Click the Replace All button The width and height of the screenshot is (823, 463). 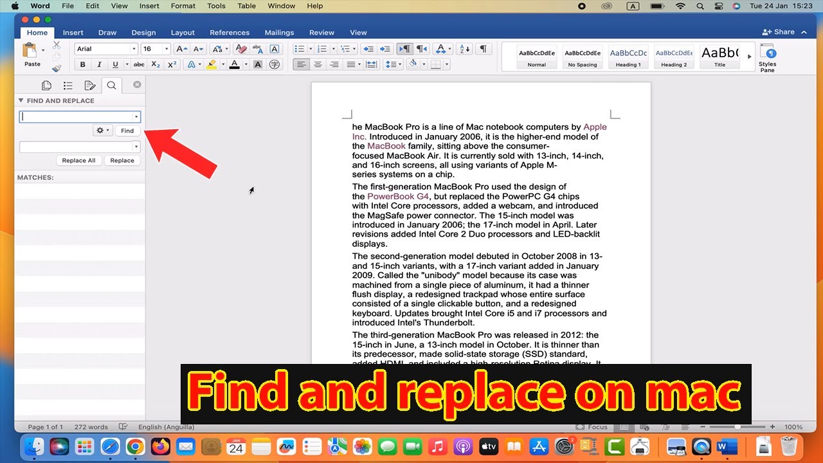point(78,160)
